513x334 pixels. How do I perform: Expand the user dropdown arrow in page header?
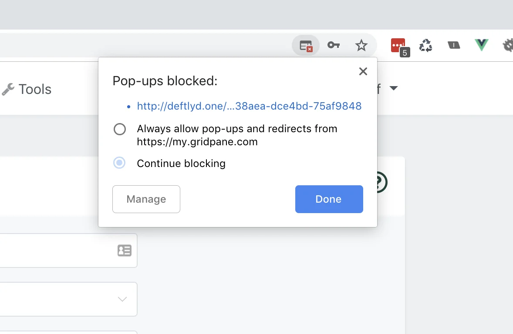click(x=394, y=88)
